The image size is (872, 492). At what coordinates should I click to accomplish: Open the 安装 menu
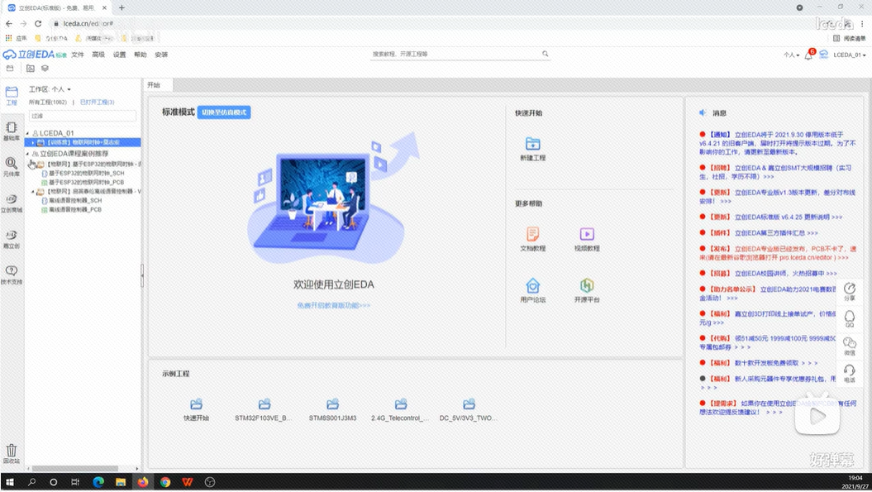click(x=161, y=55)
